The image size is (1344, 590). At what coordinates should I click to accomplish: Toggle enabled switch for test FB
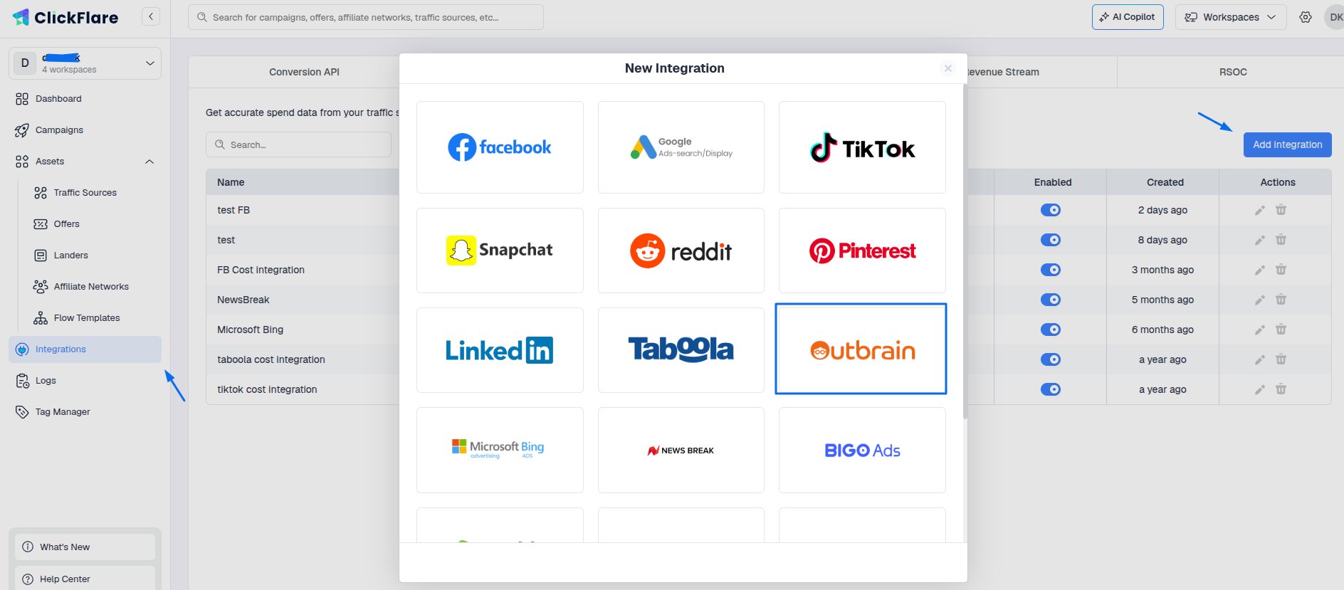tap(1051, 210)
